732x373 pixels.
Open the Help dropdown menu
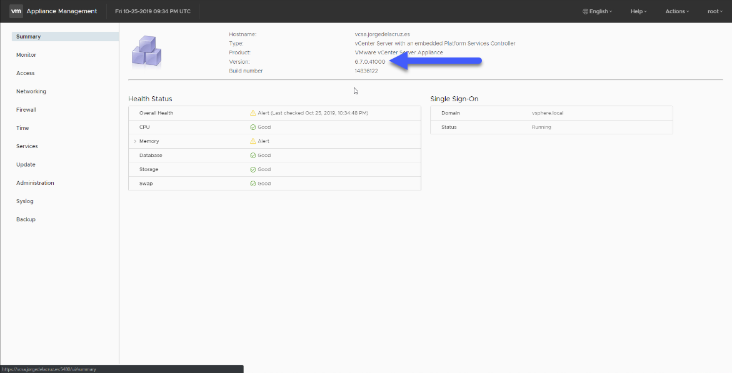639,11
